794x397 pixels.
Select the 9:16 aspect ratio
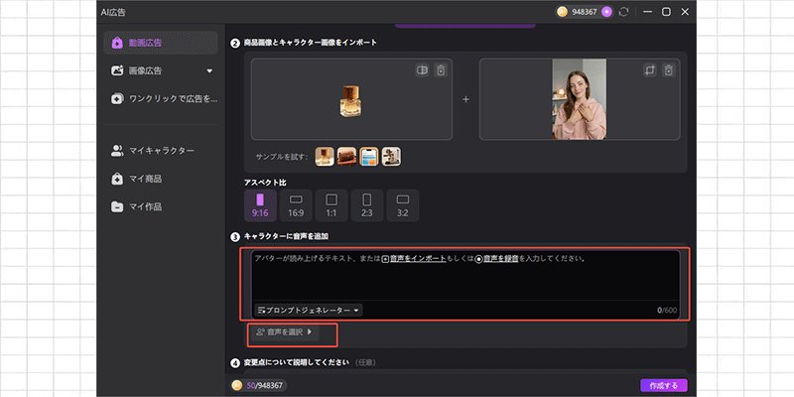pyautogui.click(x=260, y=205)
